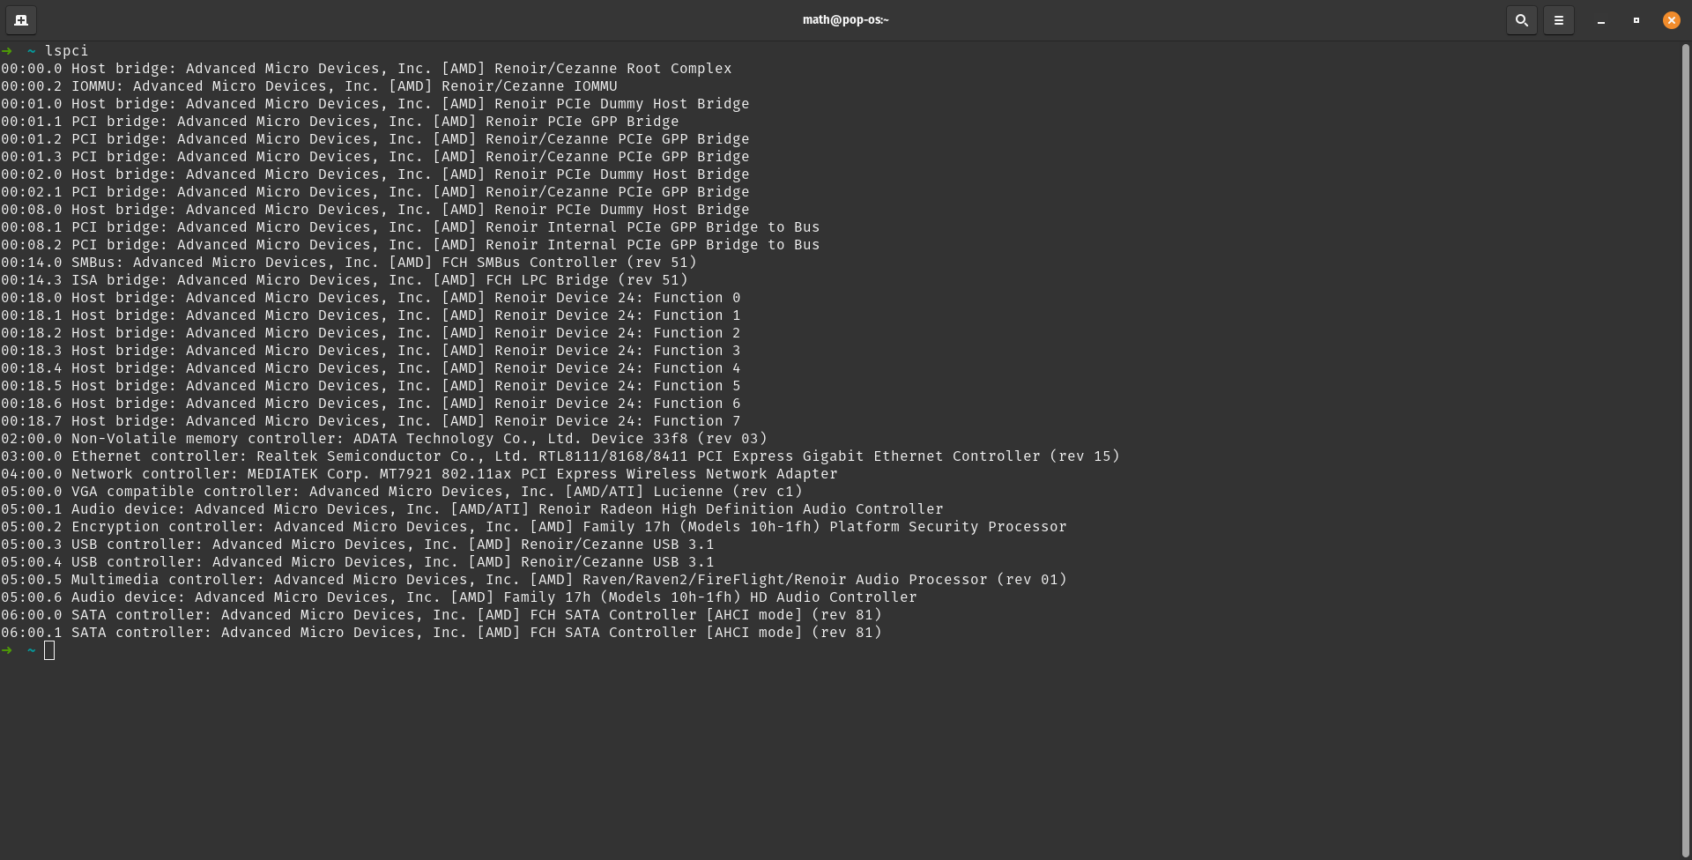Screen dimensions: 1692x860
Task: Minimize the terminal window
Action: (1600, 19)
